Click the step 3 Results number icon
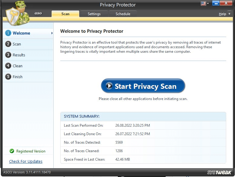Image resolution: width=235 pixels, height=177 pixels. (8, 55)
